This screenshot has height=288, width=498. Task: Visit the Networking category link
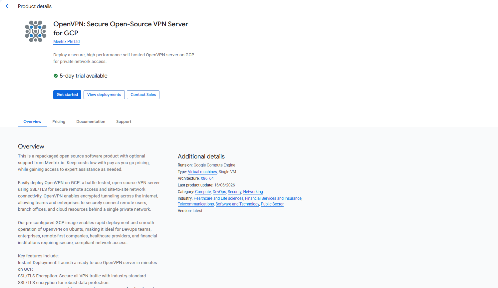pos(253,192)
